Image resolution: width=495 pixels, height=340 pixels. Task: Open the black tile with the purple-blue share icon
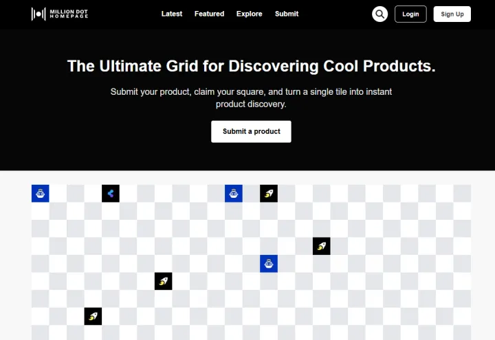point(111,193)
